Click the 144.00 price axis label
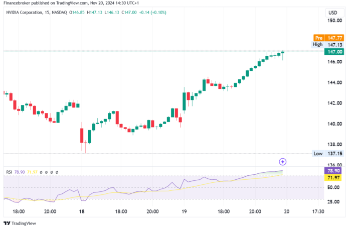Viewport: 349px width, 226px height. click(x=334, y=82)
